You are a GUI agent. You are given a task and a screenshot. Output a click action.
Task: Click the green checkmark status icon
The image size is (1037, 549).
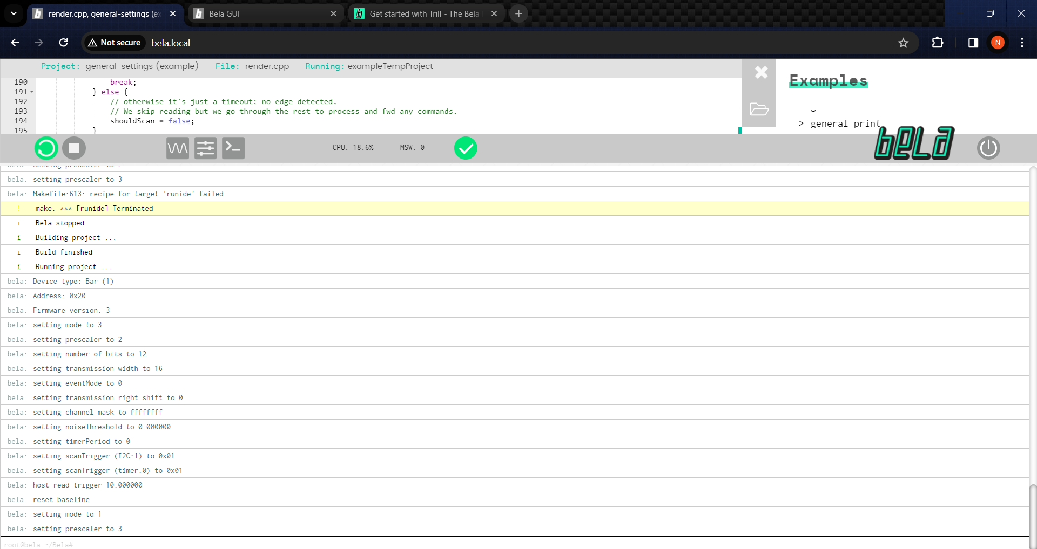(x=466, y=148)
